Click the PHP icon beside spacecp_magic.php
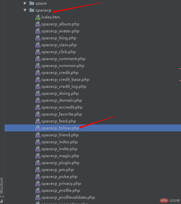This screenshot has width=181, height=204. point(38,156)
